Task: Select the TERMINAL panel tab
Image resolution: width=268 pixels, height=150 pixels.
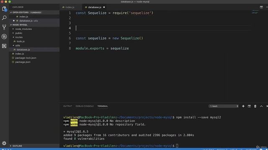Action: tap(103, 106)
